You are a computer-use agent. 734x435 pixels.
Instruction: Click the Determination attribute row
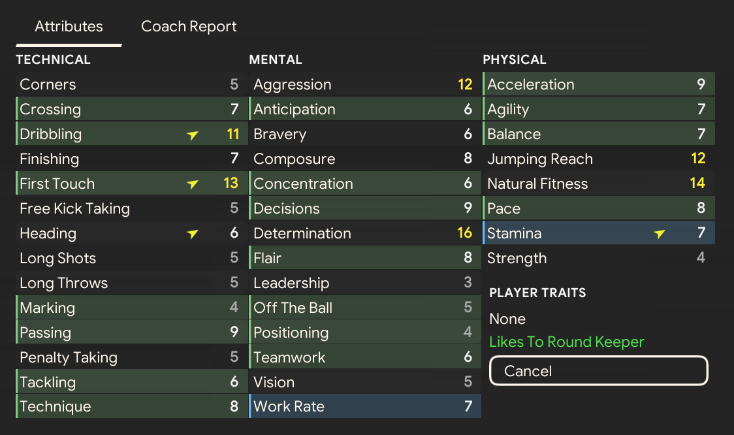point(364,234)
